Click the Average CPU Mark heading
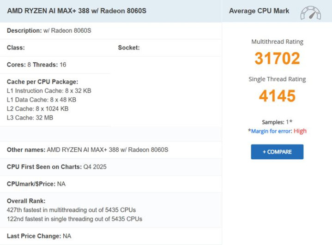The image size is (332, 245). (259, 11)
